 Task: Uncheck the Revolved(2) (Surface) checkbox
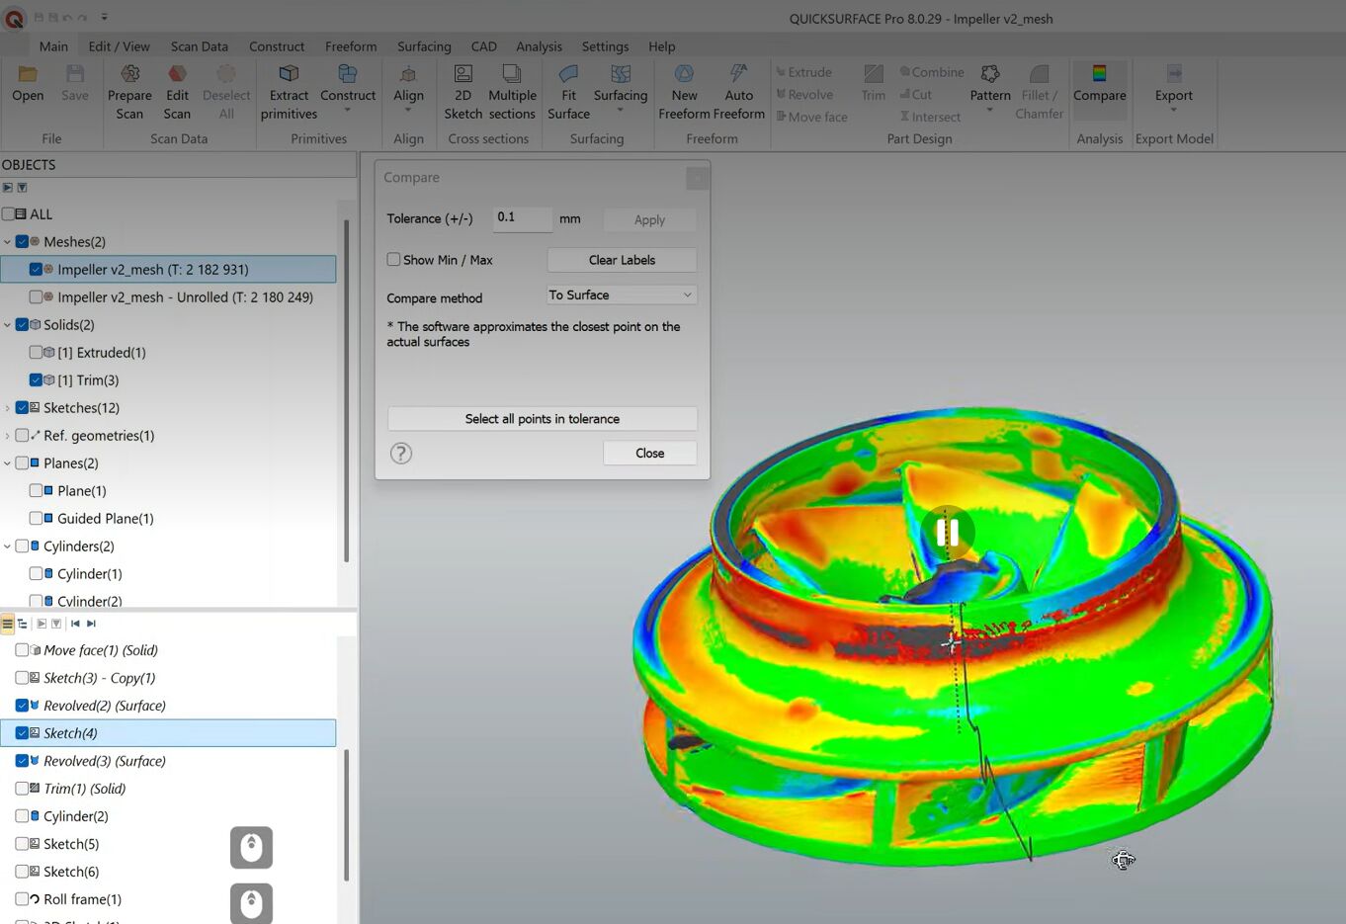(x=22, y=706)
